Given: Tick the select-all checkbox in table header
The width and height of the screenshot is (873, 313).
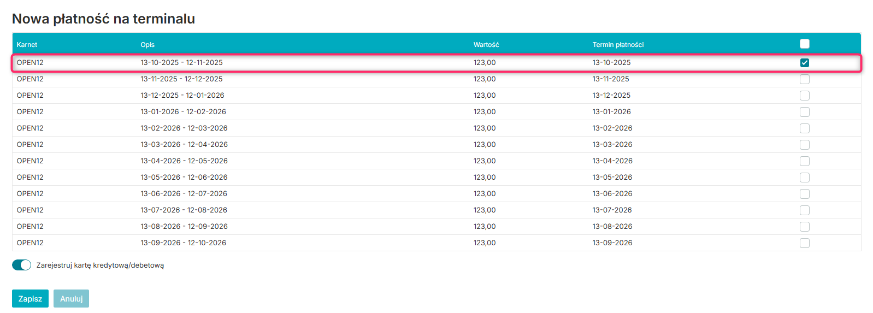Looking at the screenshot, I should pyautogui.click(x=804, y=44).
